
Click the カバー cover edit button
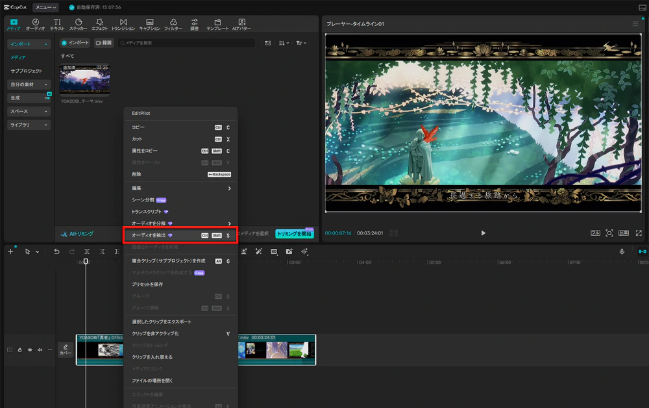66,350
